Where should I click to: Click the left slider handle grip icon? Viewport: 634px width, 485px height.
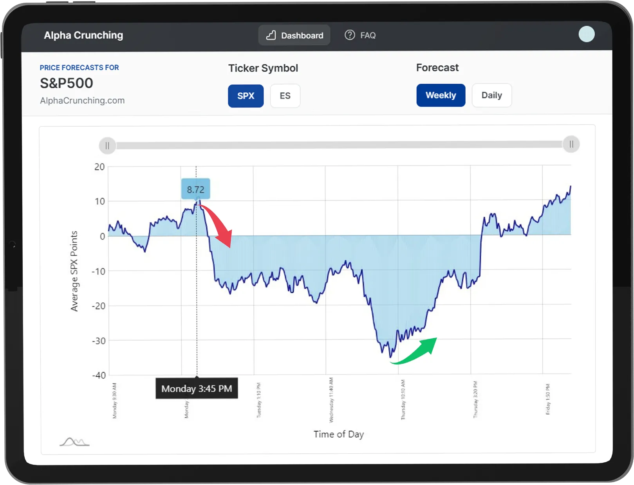click(x=108, y=145)
